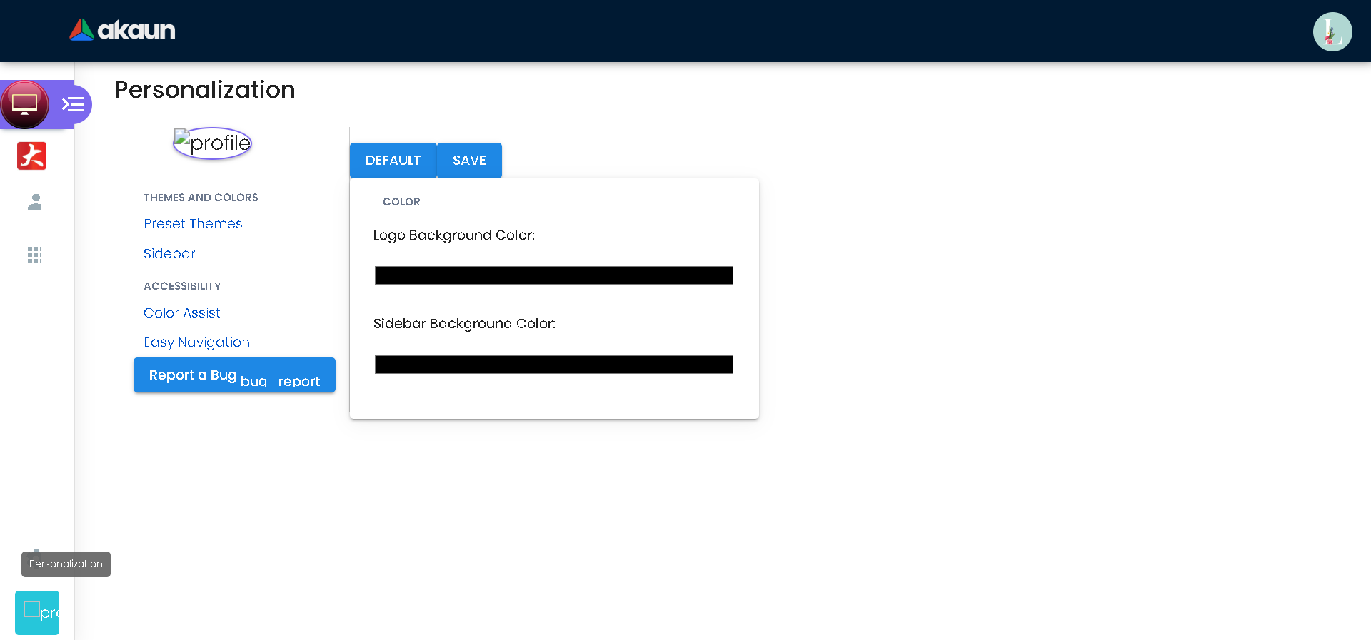This screenshot has width=1371, height=640.
Task: Open Color Assist accessibility option
Action: (x=182, y=313)
